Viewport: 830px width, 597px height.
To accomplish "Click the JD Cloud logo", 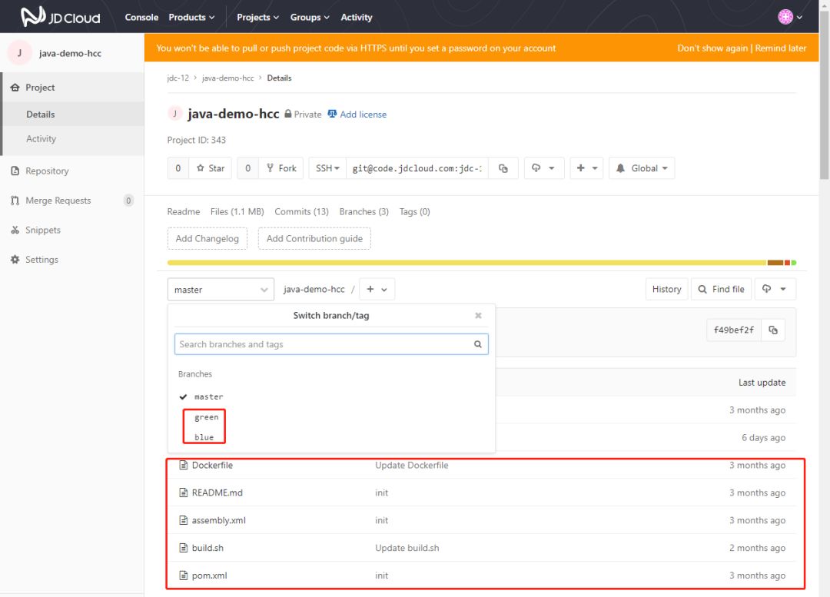I will [x=61, y=17].
